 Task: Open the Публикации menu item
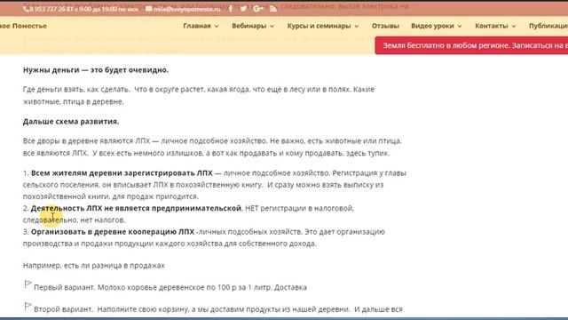point(548,26)
